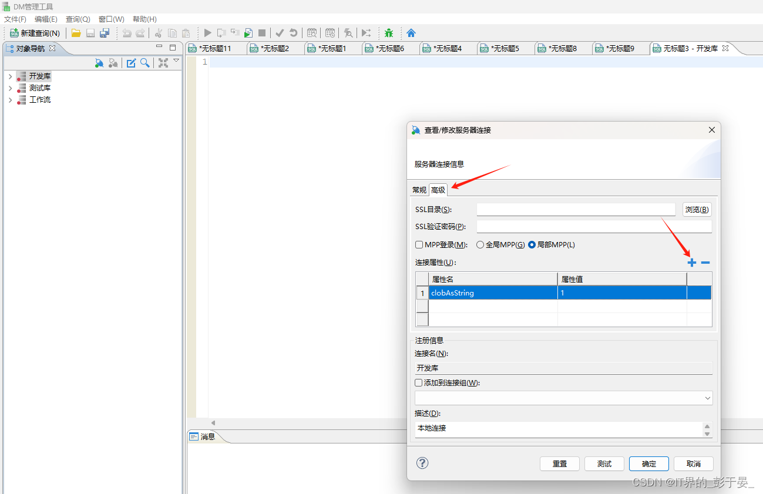Image resolution: width=763 pixels, height=494 pixels.
Task: Click the save floppy disk toolbar icon
Action: (90, 33)
